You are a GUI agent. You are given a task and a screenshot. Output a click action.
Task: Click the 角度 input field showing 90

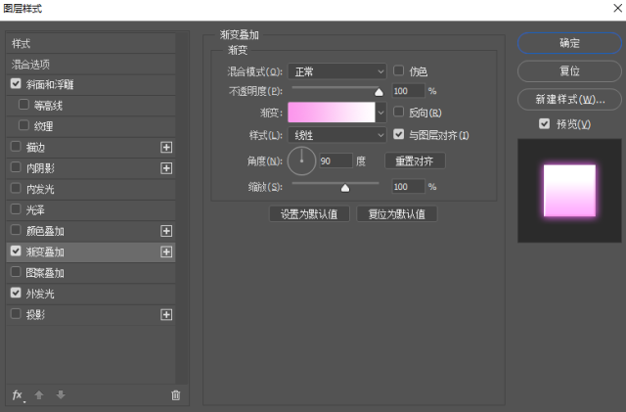pyautogui.click(x=335, y=161)
